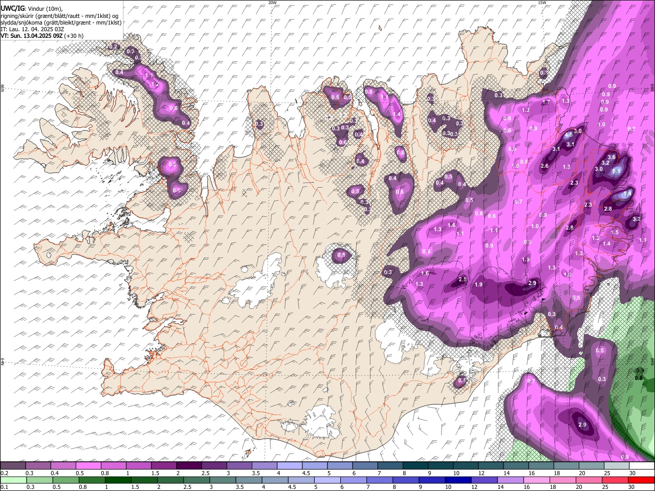Click the "15W" longitude label
This screenshot has height=491, width=655.
[x=542, y=3]
